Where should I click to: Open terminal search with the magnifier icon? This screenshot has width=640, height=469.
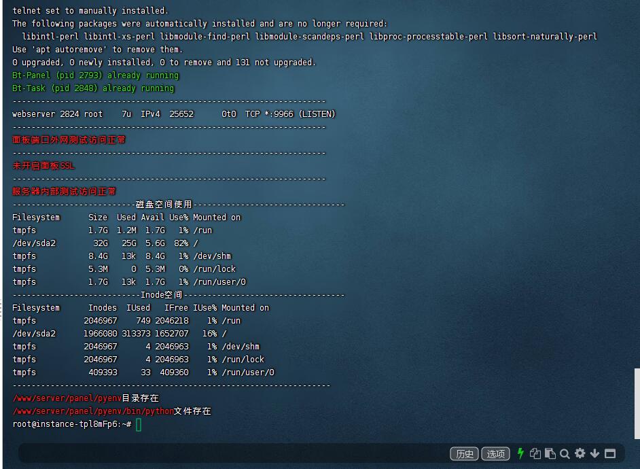tap(565, 453)
